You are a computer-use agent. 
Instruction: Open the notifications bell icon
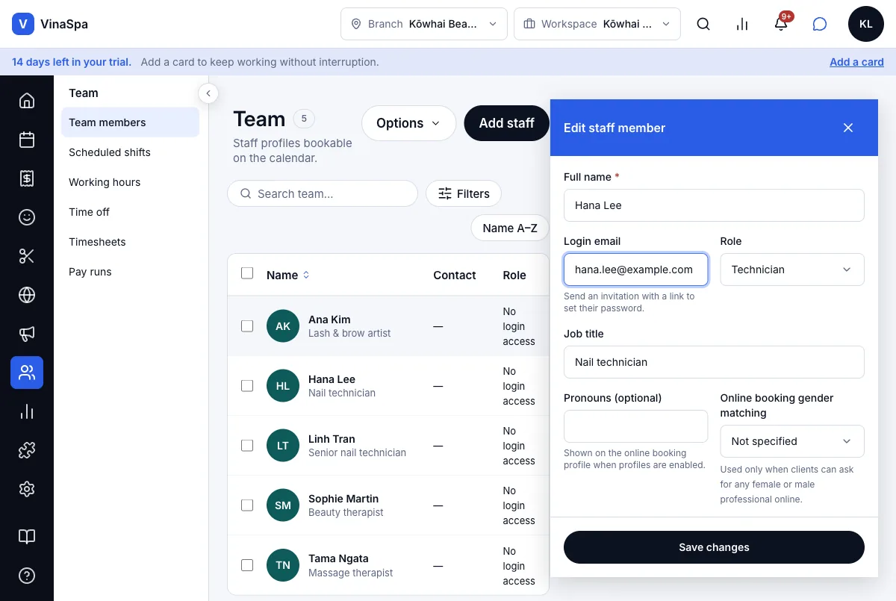coord(781,24)
